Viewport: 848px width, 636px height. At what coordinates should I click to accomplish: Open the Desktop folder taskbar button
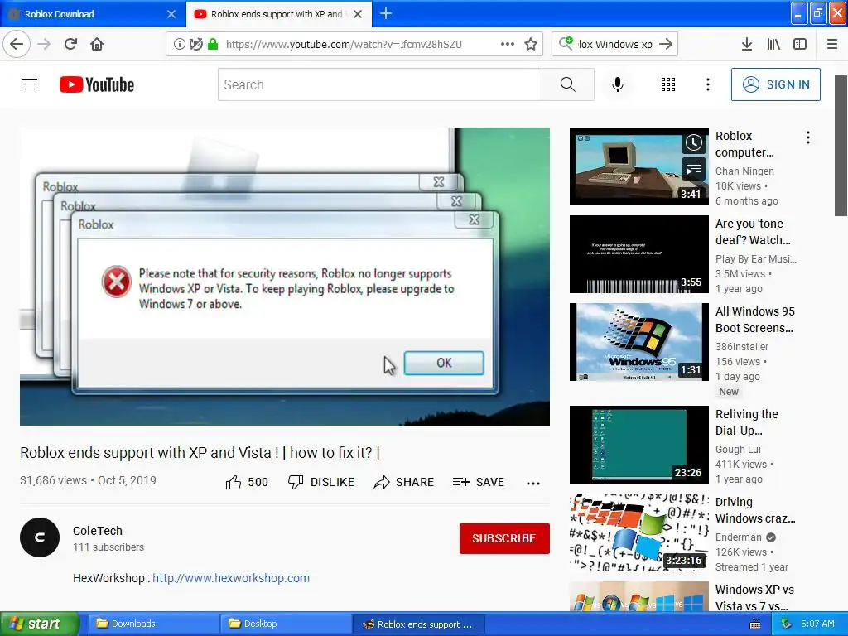[x=286, y=624]
